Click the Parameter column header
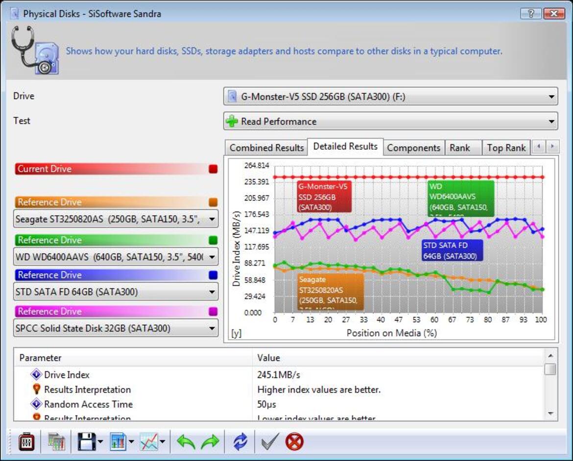The height and width of the screenshot is (461, 573). click(133, 358)
